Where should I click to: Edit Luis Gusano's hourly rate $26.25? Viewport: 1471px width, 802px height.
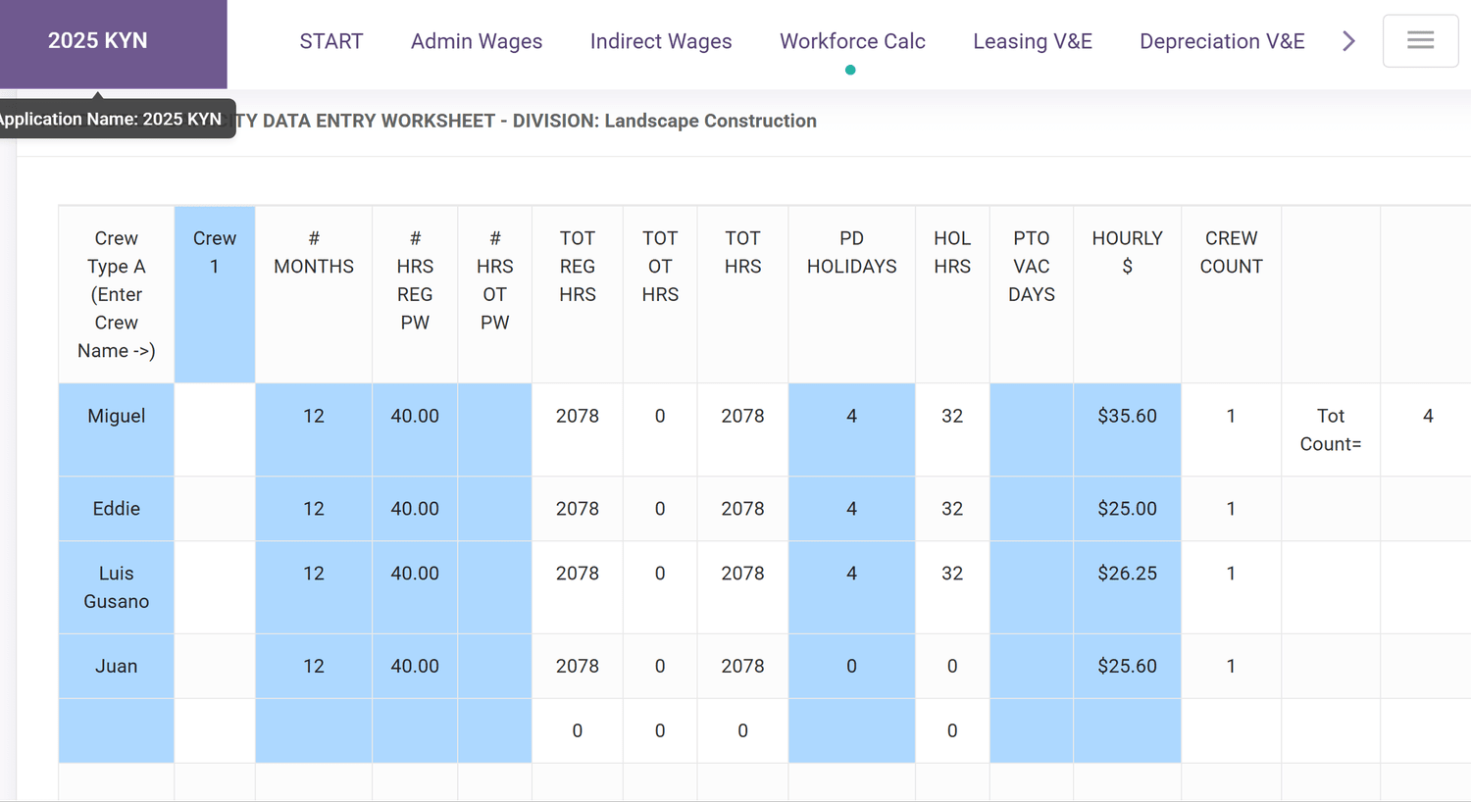pyautogui.click(x=1128, y=587)
